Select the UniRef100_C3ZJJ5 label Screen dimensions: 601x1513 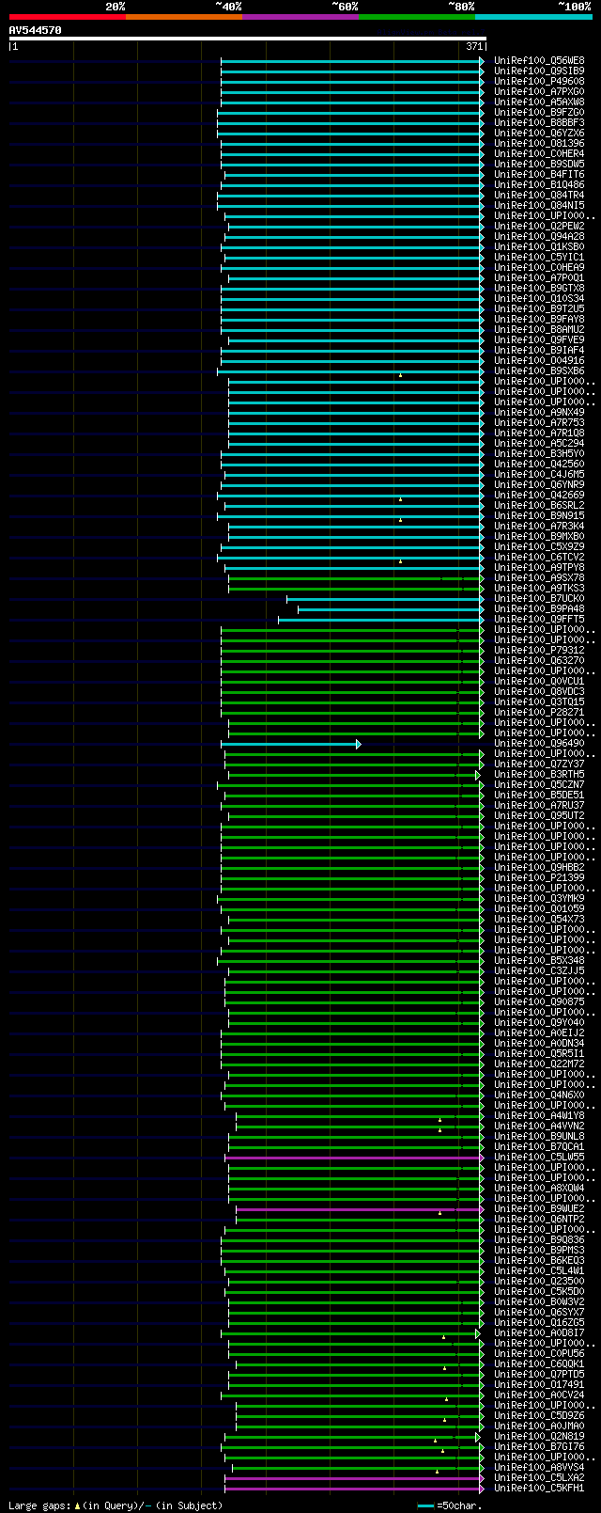coord(539,970)
